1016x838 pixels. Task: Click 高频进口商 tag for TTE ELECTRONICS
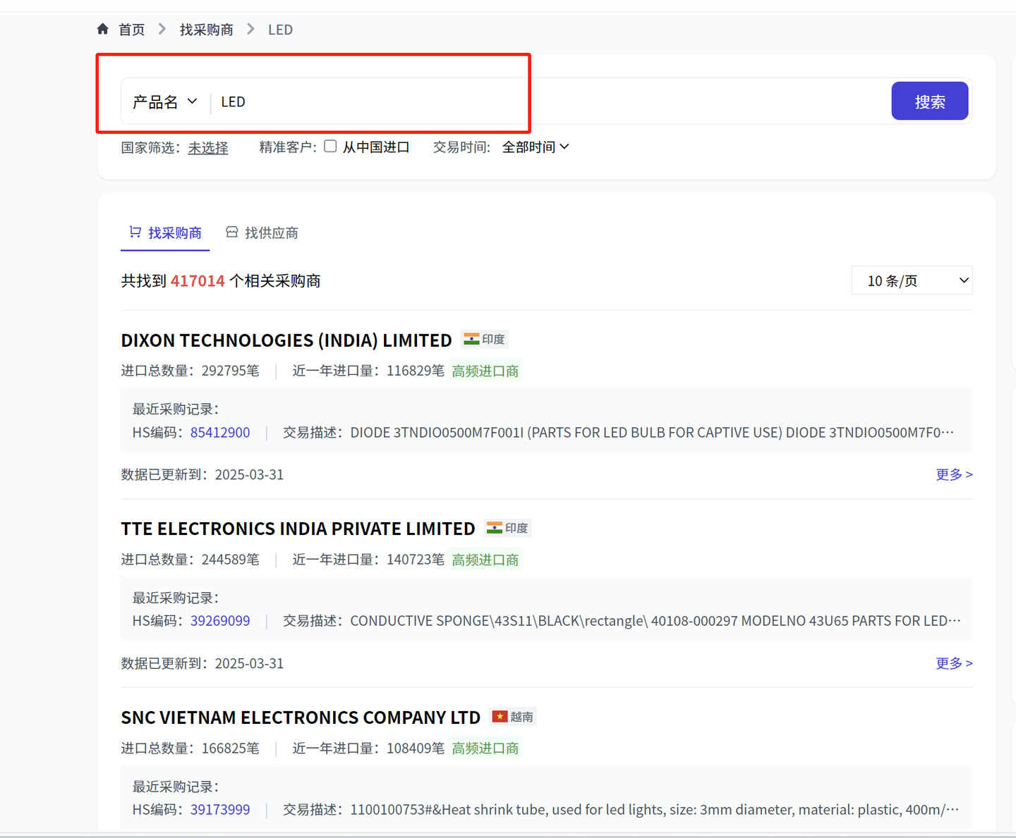coord(485,560)
